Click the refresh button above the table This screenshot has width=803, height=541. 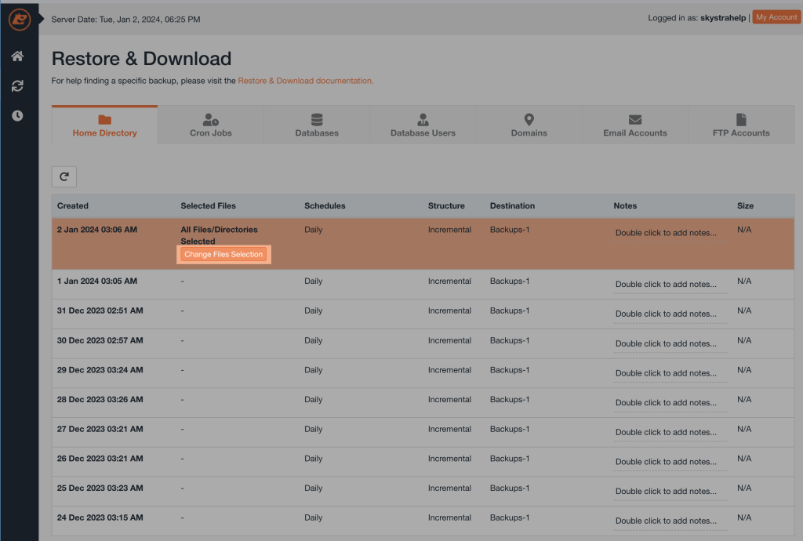point(64,176)
